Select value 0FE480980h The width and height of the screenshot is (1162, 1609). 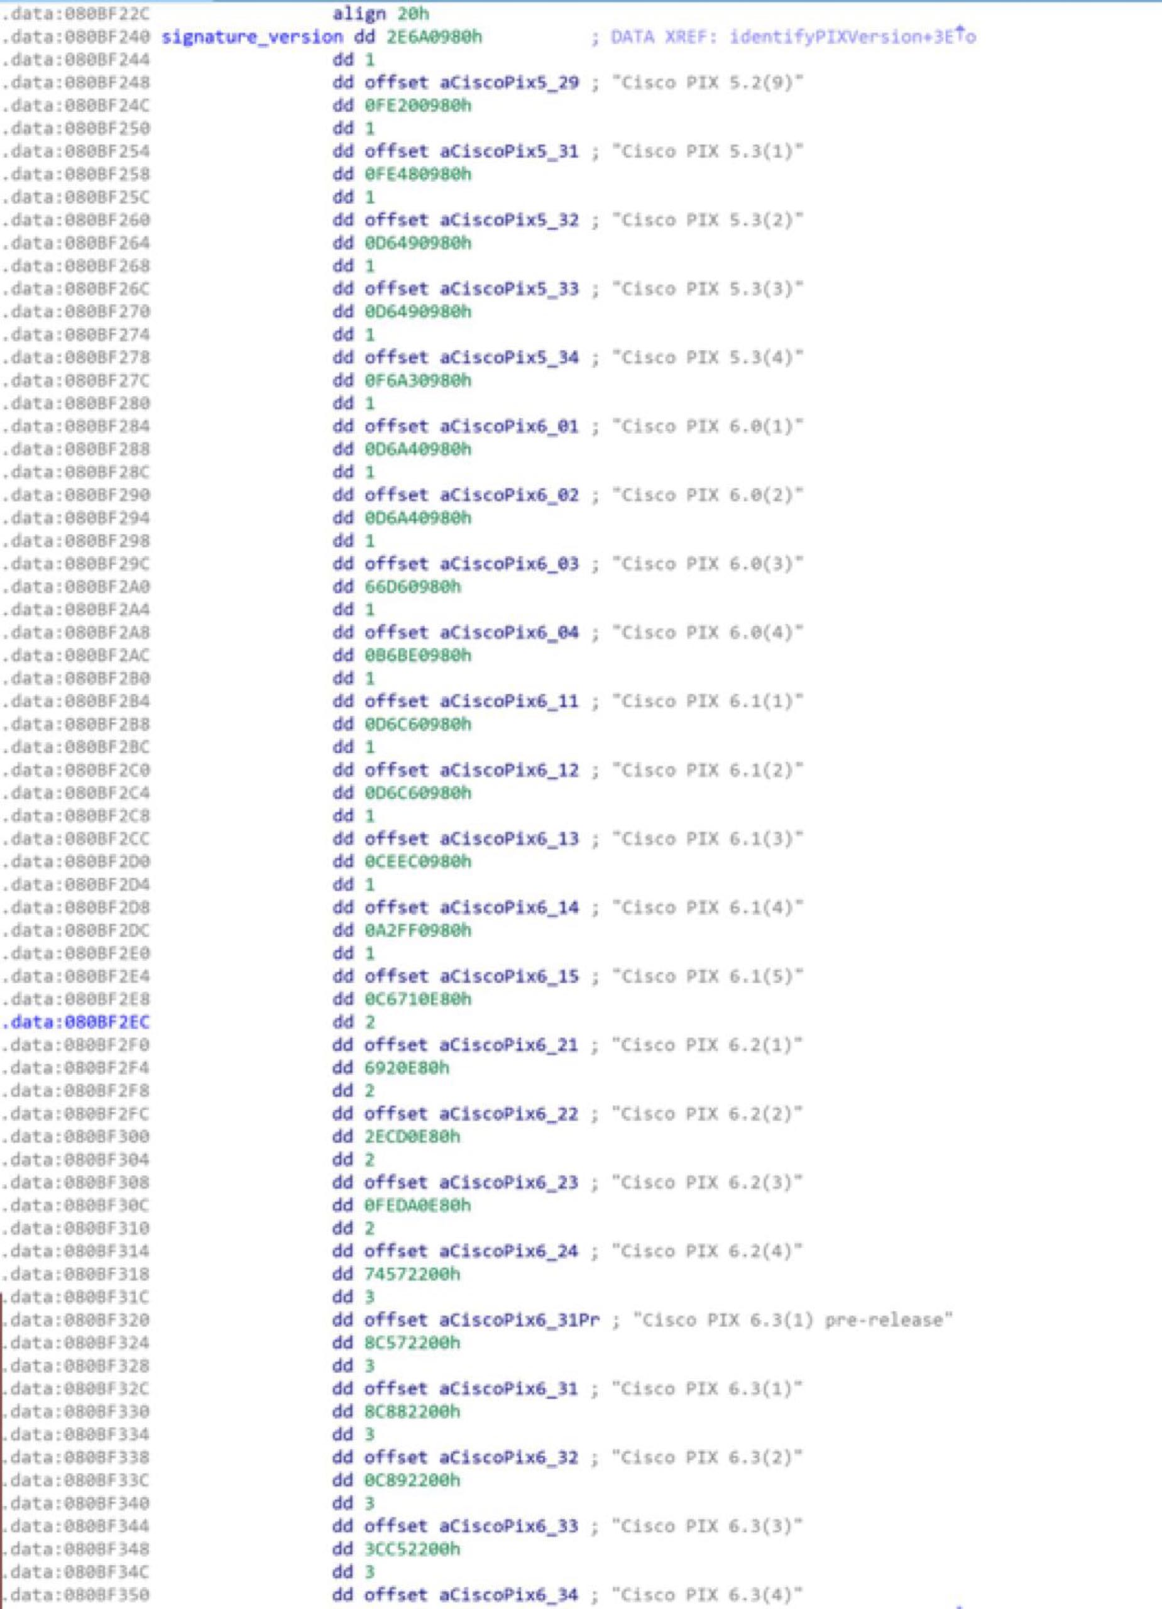pos(418,174)
